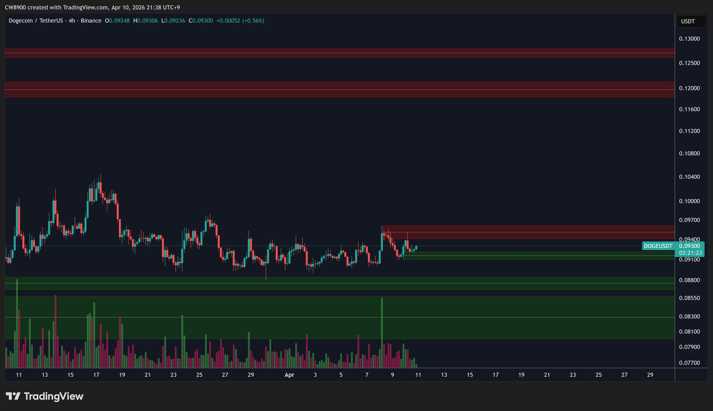This screenshot has height=411, width=713.
Task: Click the Apr label on time axis
Action: pyautogui.click(x=289, y=375)
